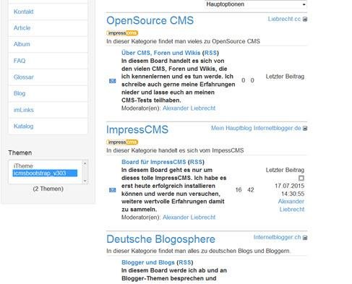Click the '(2 Themen)' text

click(48, 189)
